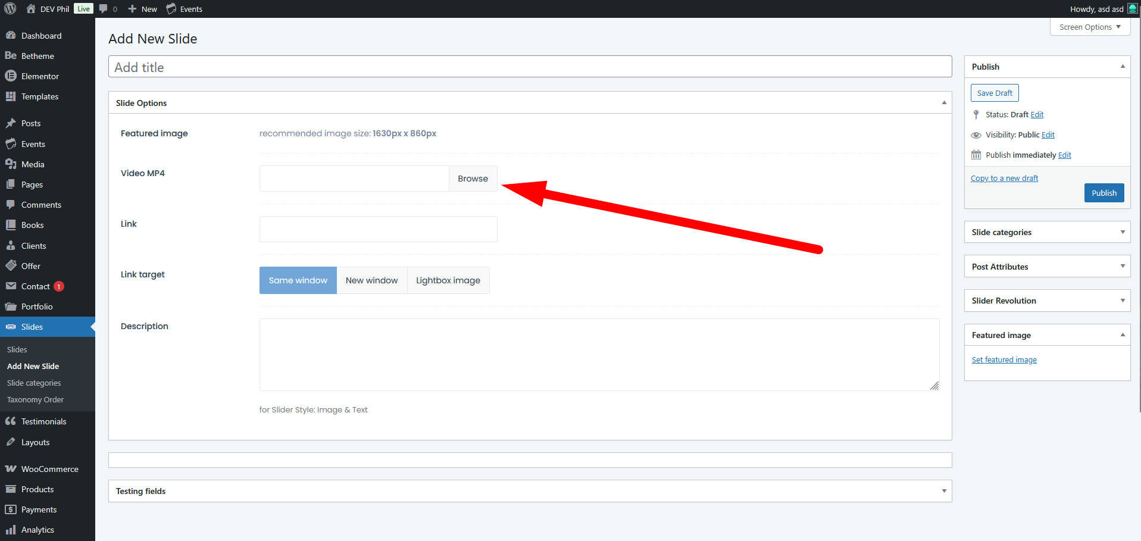Click the blue Publish button

[1104, 193]
